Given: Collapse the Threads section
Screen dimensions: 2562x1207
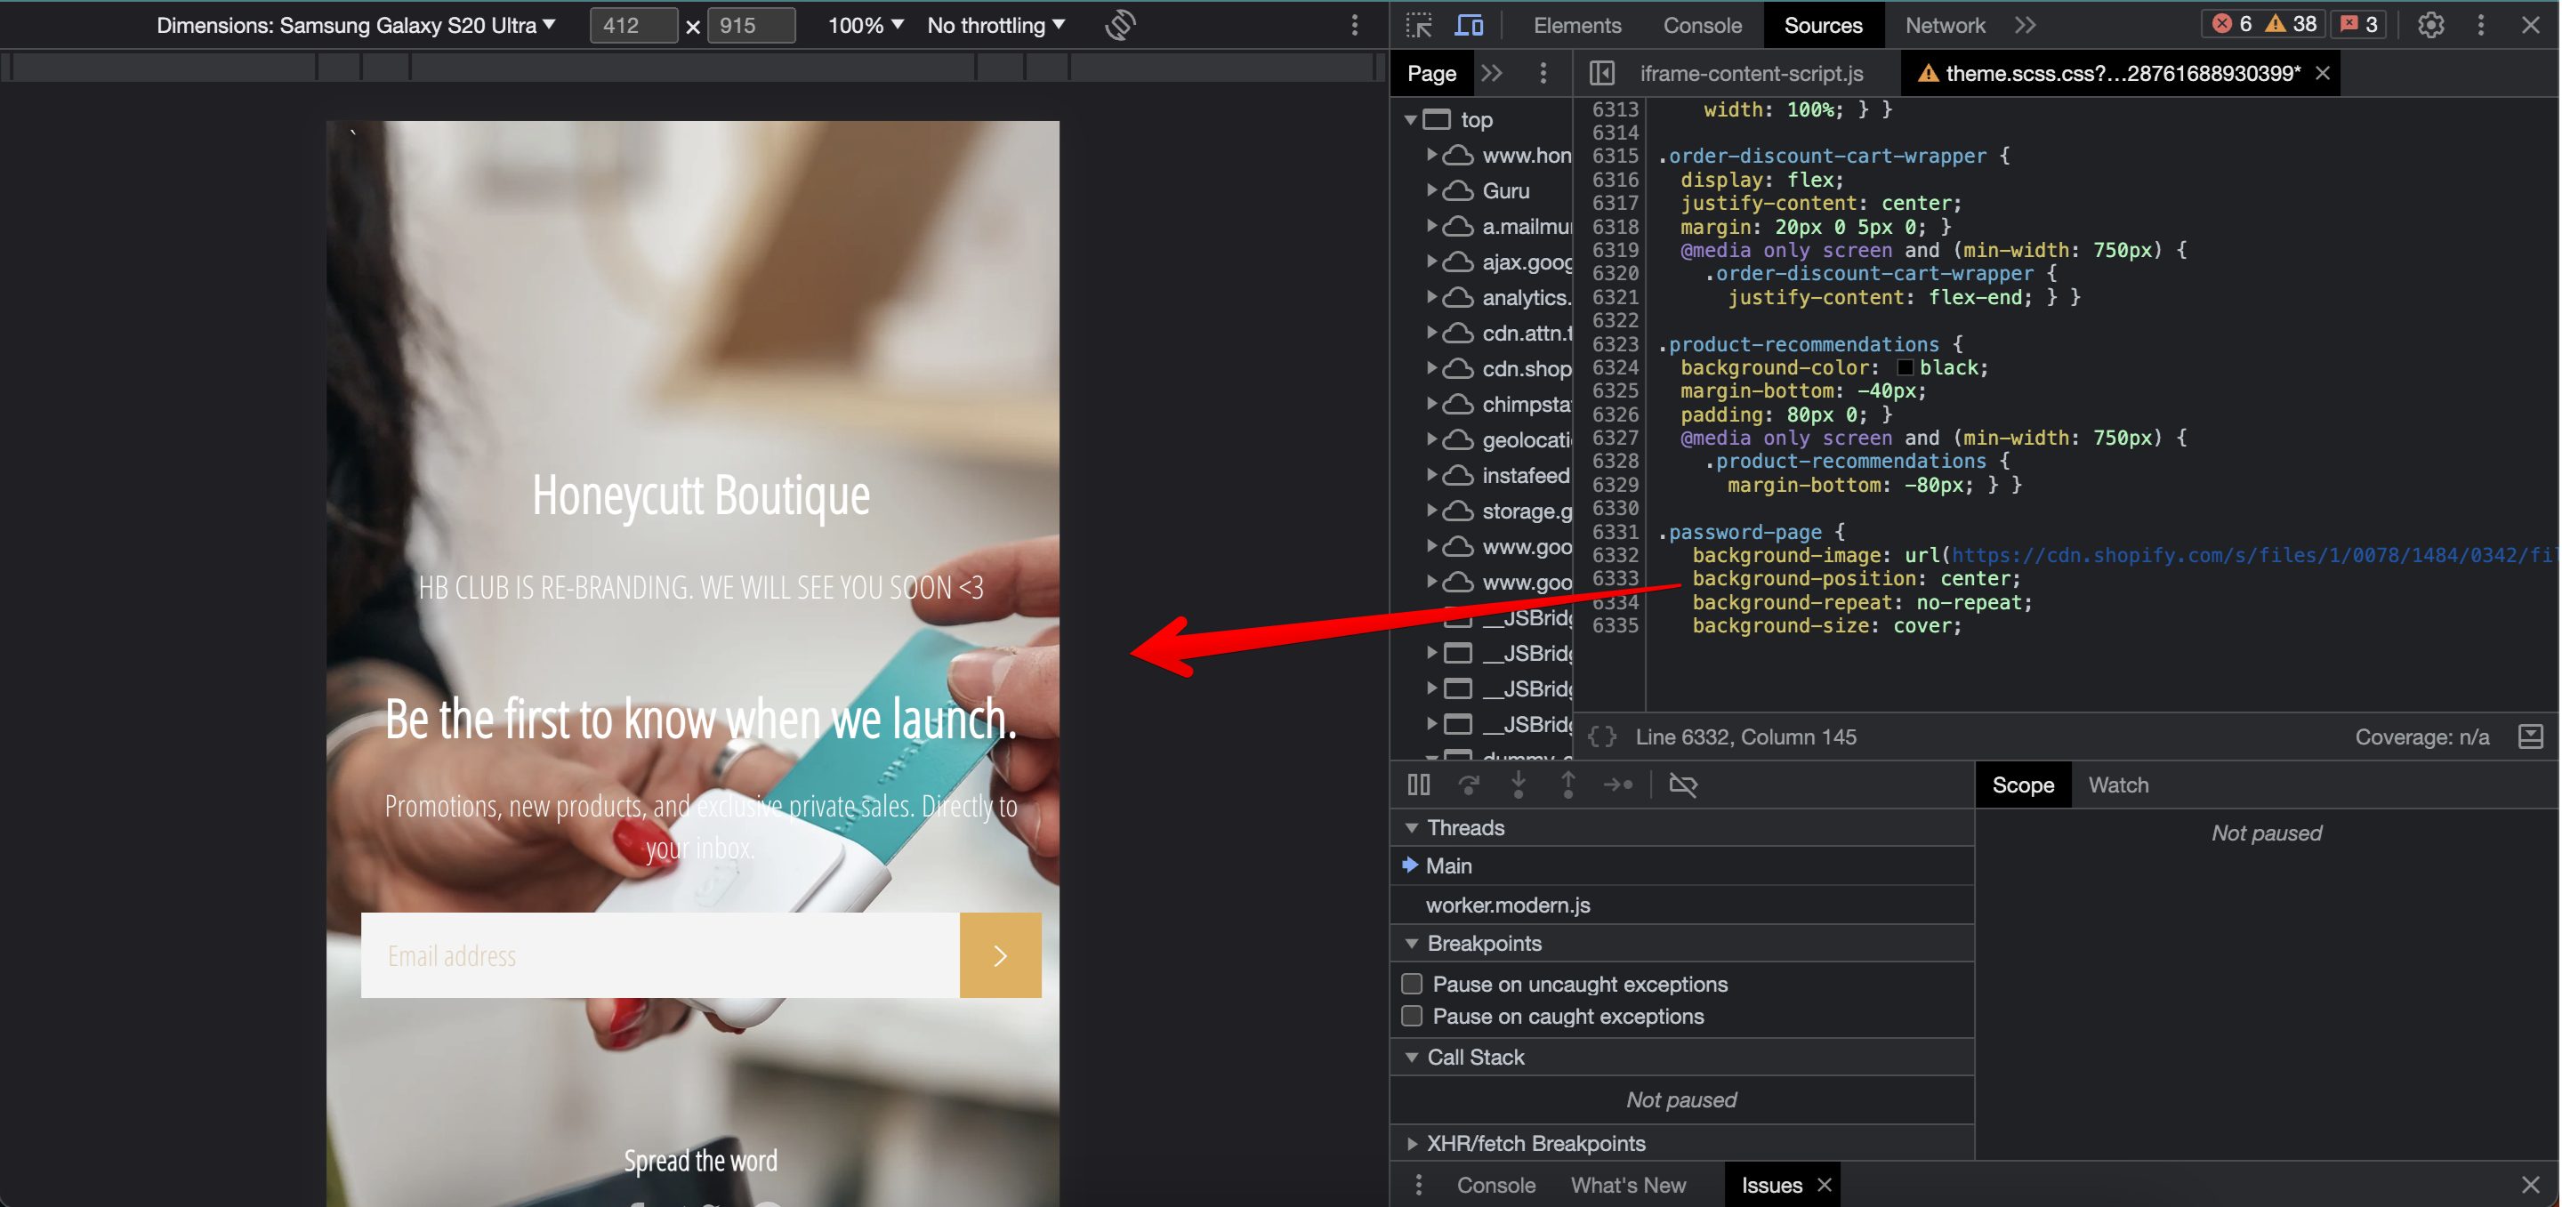Looking at the screenshot, I should coord(1411,828).
